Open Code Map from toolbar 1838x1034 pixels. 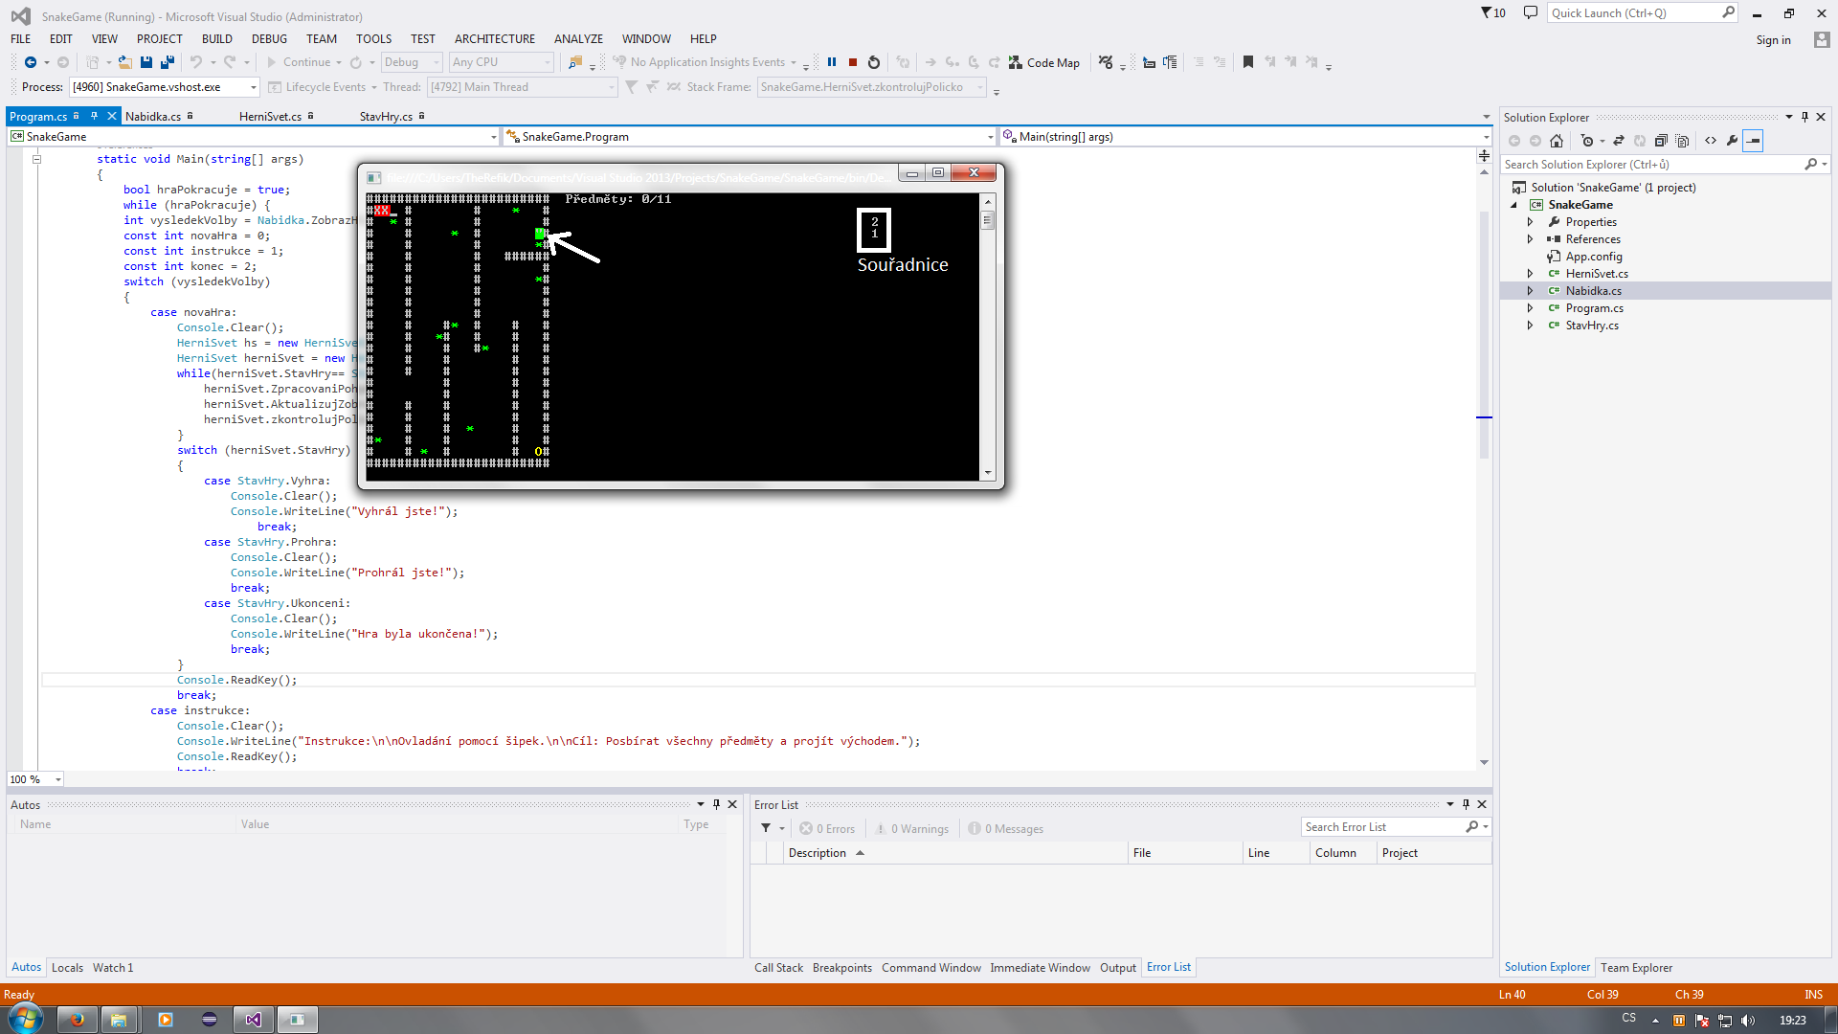pyautogui.click(x=1044, y=62)
